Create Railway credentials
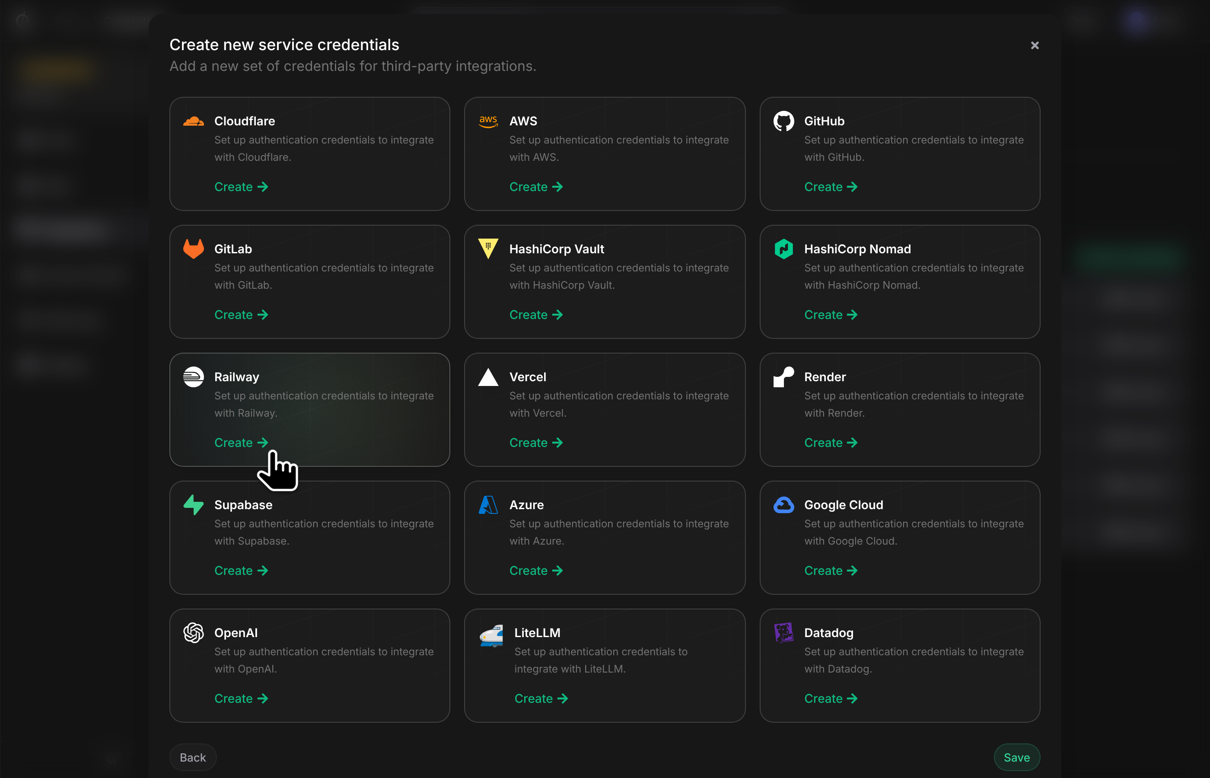 point(241,443)
